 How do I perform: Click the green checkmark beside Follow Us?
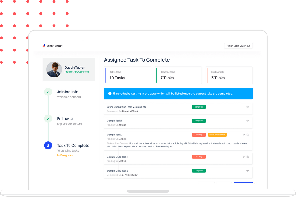(x=48, y=119)
